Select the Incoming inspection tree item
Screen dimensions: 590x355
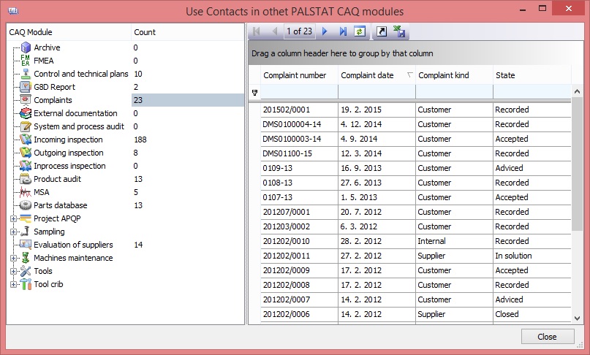(68, 140)
